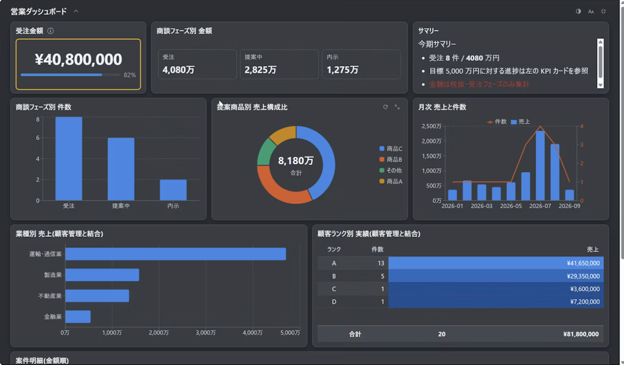Collapse the 営業ダッシュボード header chevron
The width and height of the screenshot is (624, 365).
76,11
